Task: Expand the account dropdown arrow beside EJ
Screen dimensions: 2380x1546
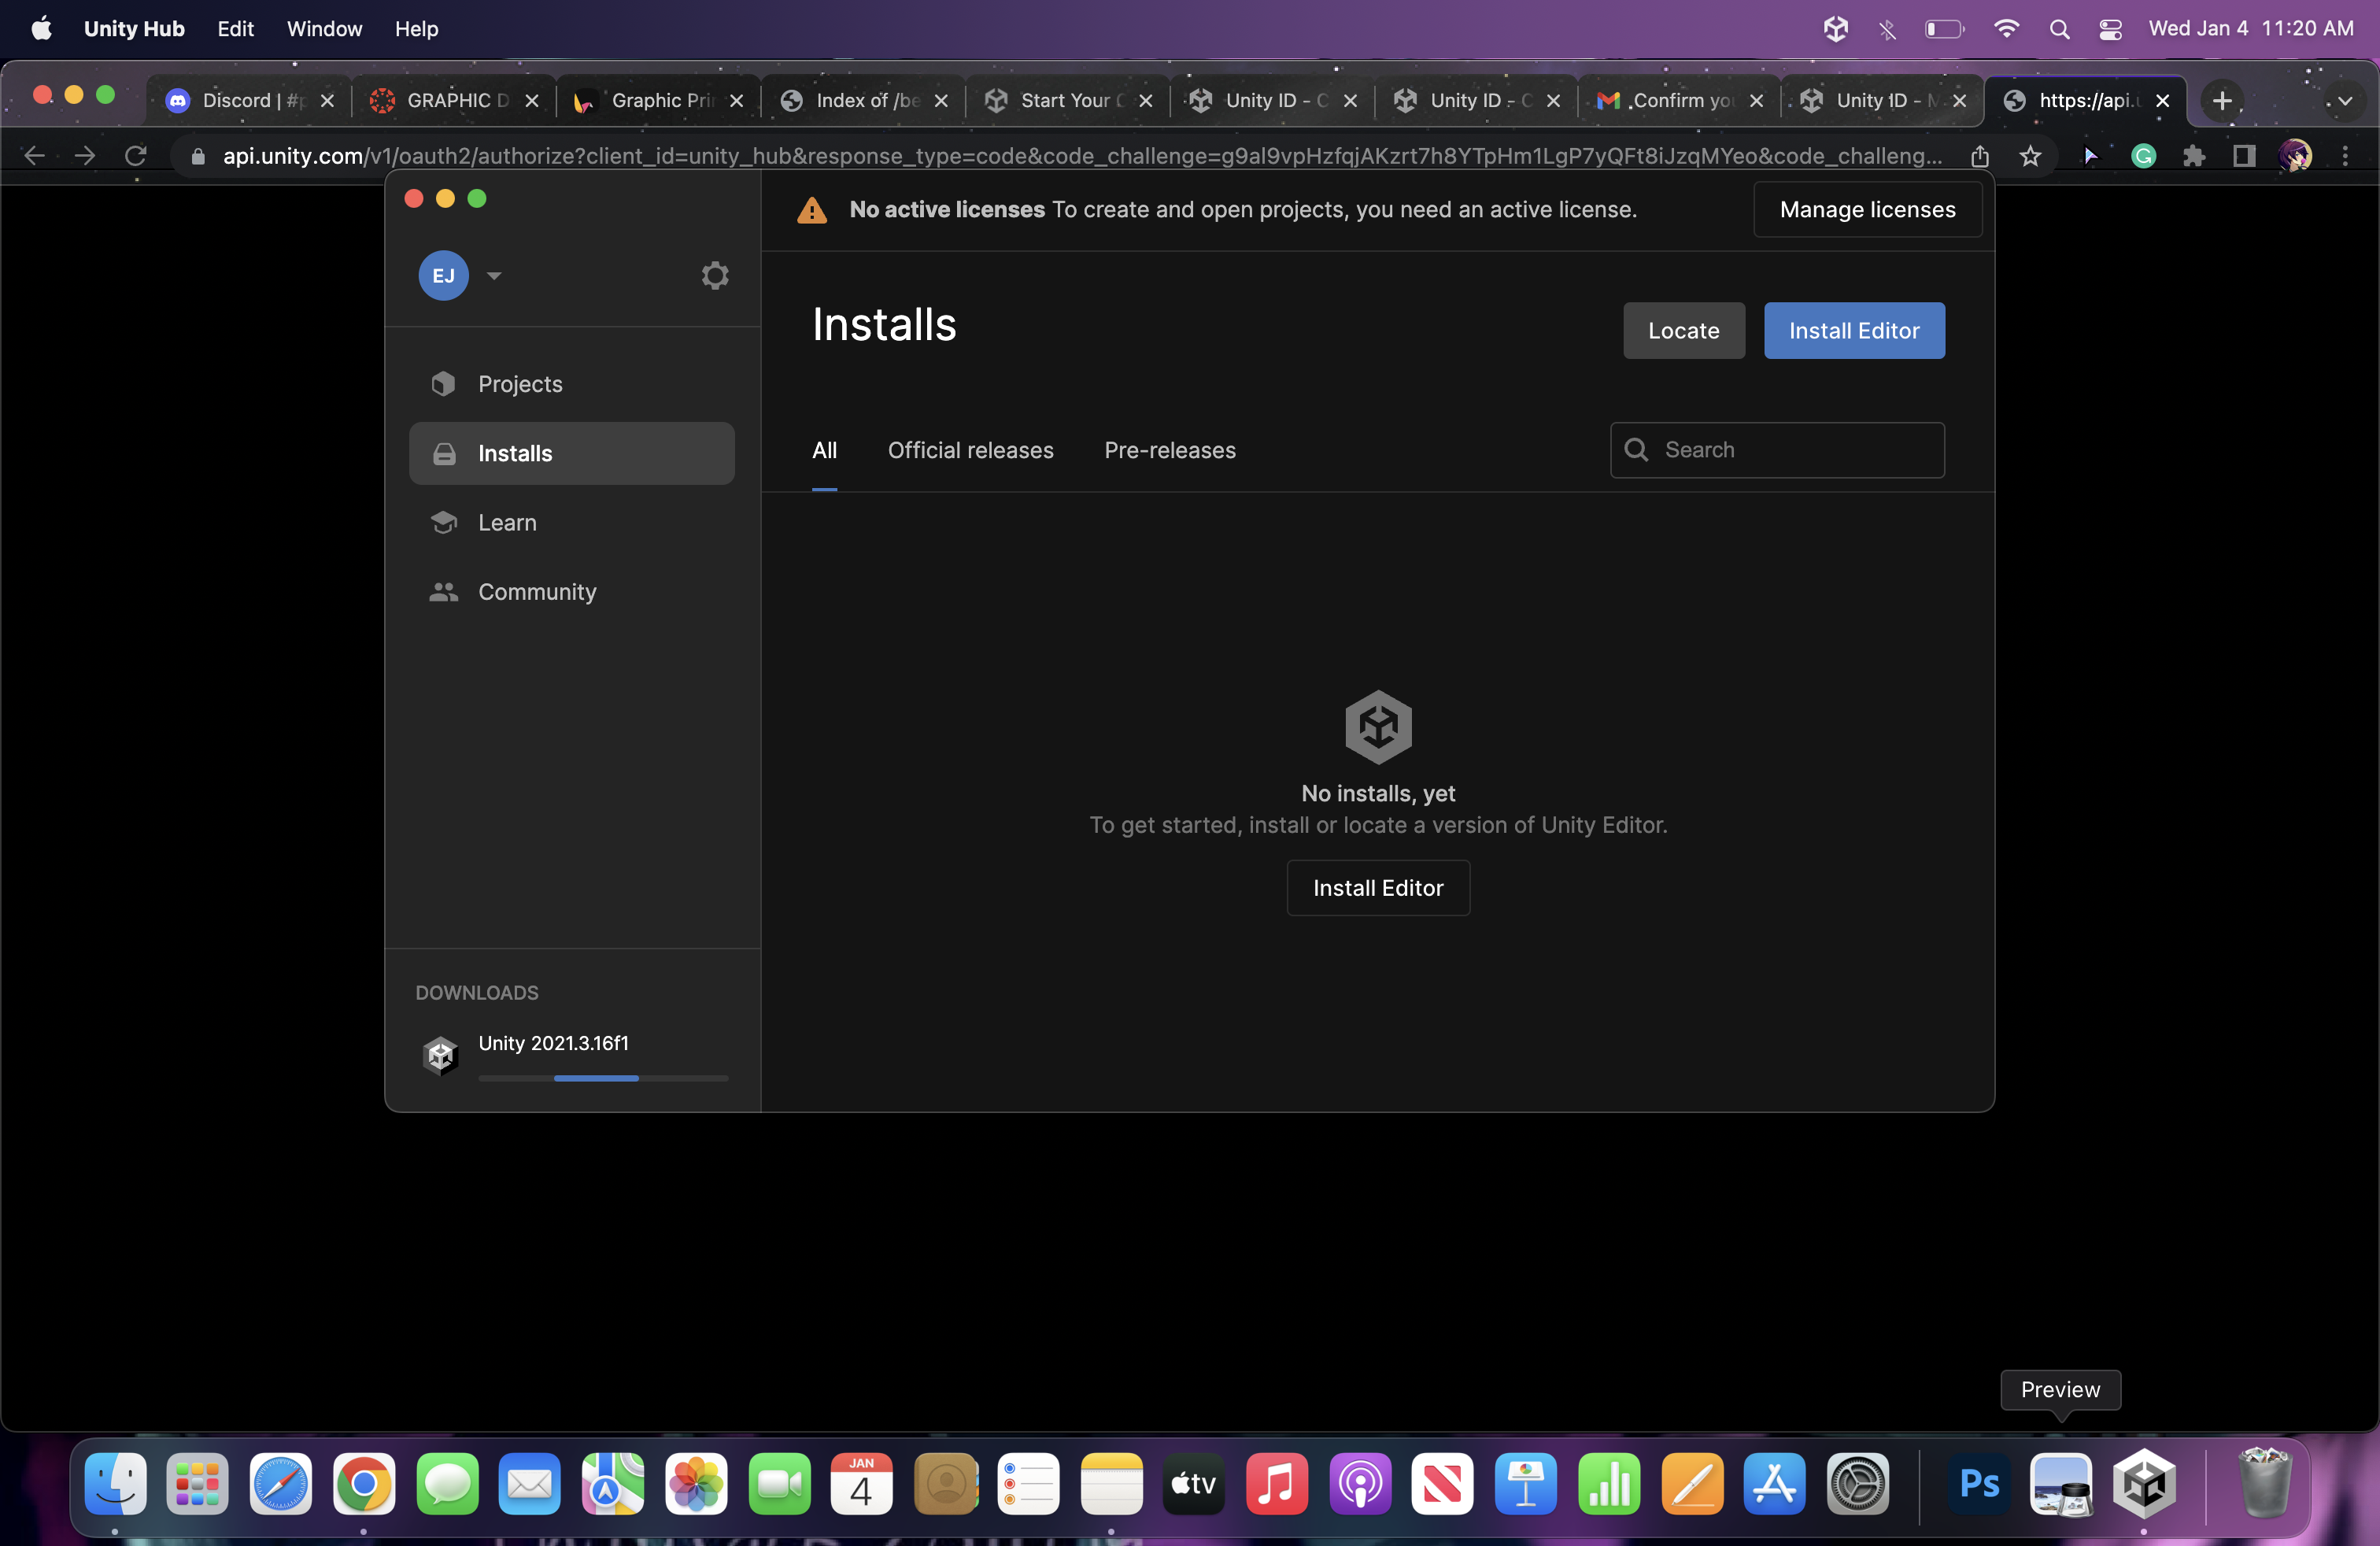Action: (494, 275)
